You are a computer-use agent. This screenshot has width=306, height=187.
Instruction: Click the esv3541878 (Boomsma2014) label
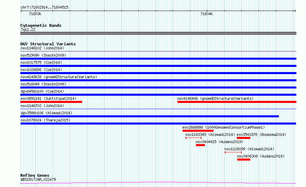tap(261, 135)
